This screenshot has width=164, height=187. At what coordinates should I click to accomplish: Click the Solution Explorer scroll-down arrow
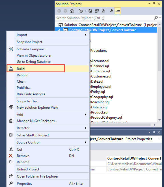point(160,120)
